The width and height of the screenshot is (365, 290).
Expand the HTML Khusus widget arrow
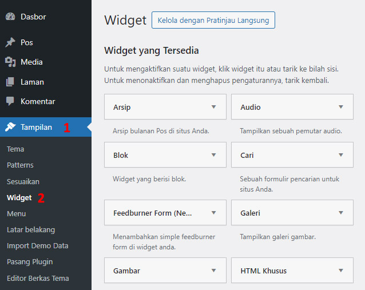pyautogui.click(x=341, y=271)
